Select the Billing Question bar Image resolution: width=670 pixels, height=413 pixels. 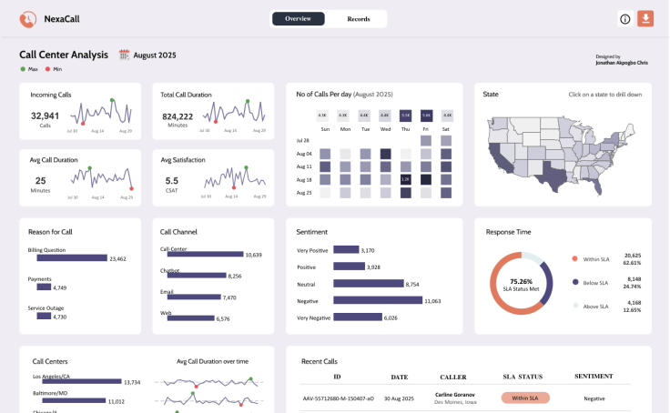[x=72, y=258]
